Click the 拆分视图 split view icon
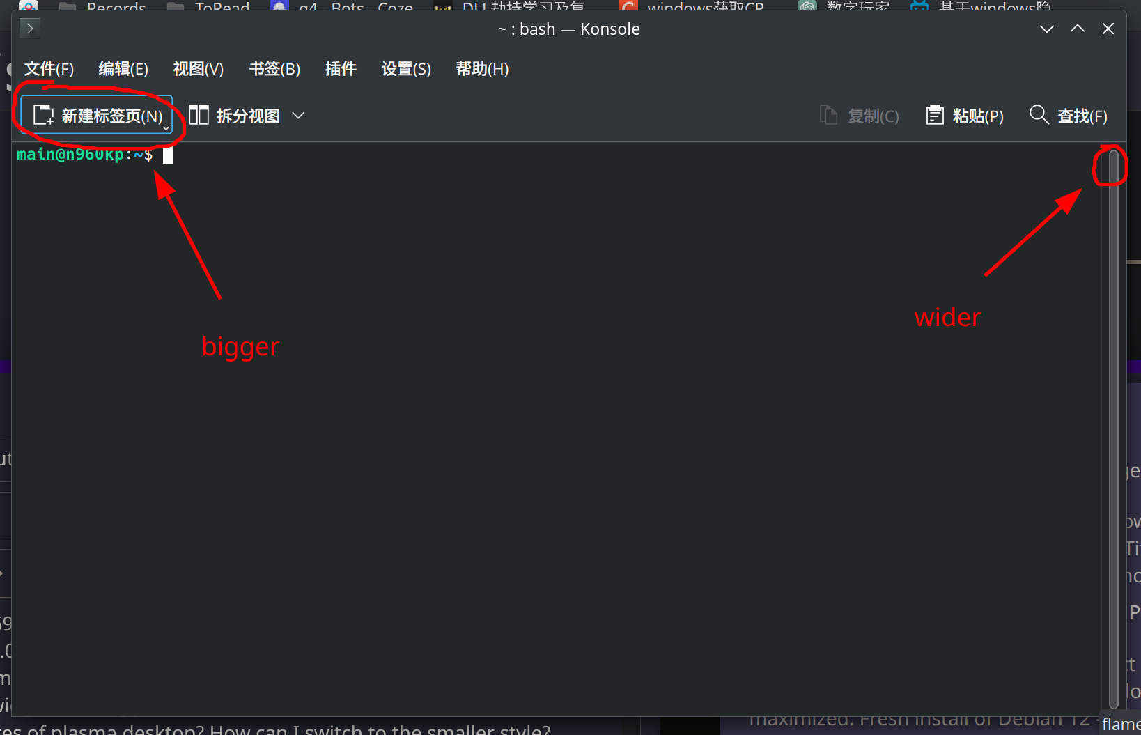This screenshot has width=1141, height=735. pyautogui.click(x=199, y=115)
